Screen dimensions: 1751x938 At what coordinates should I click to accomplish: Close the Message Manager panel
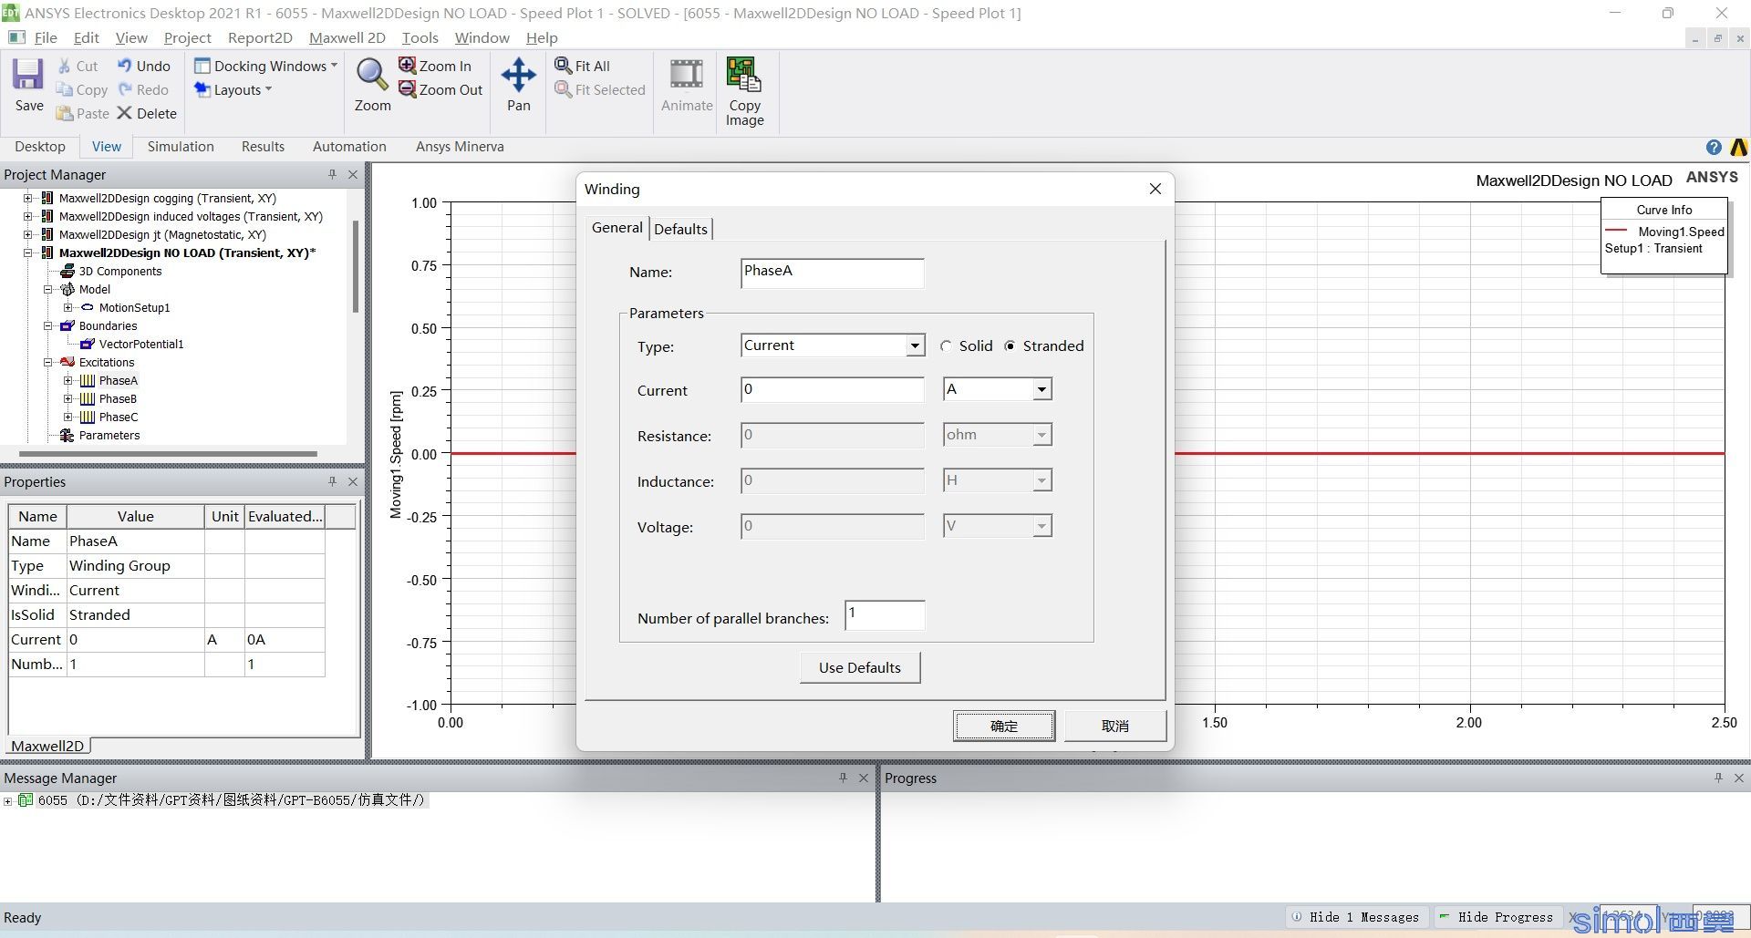coord(864,778)
